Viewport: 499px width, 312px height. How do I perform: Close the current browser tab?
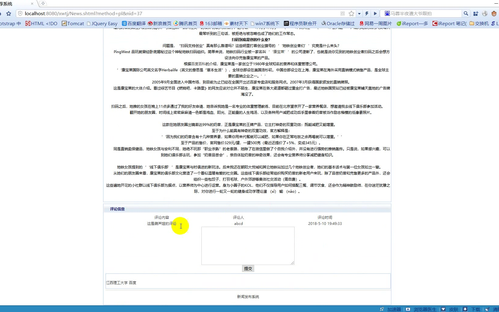click(32, 4)
